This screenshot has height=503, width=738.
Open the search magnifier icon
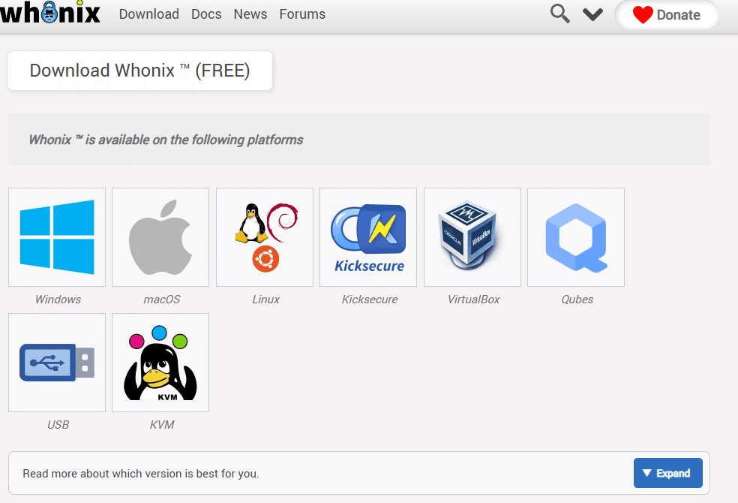click(x=560, y=14)
